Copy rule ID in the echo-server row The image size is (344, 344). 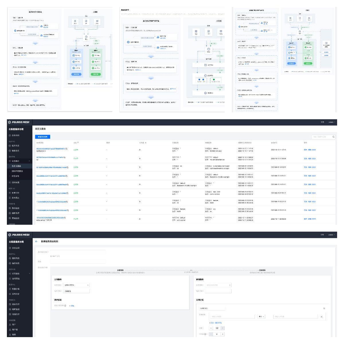pos(65,218)
